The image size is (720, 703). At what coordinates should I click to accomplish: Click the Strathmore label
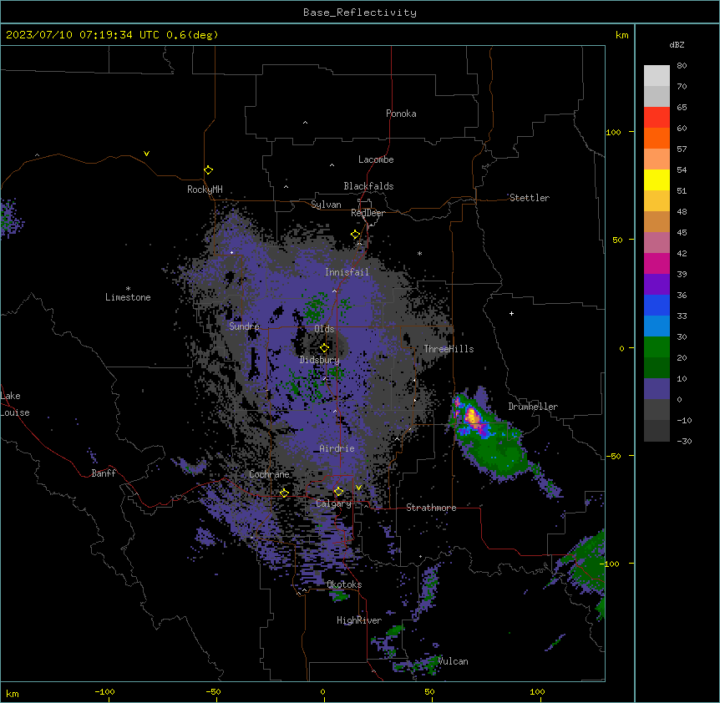[x=431, y=508]
